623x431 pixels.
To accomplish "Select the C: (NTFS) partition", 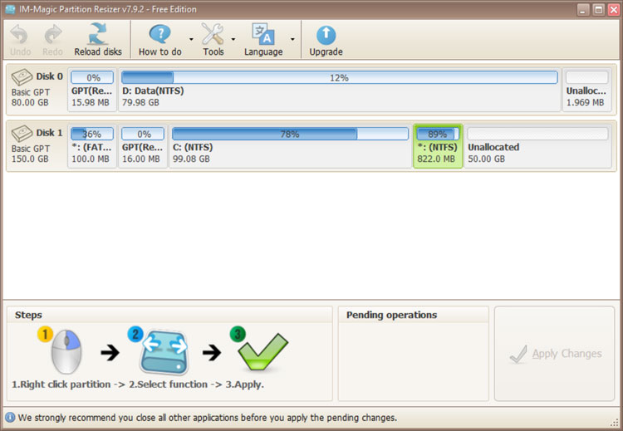I will click(x=290, y=146).
